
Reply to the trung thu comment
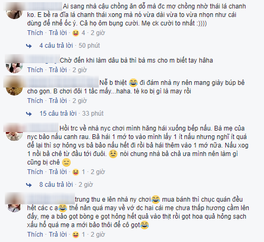[58, 235]
